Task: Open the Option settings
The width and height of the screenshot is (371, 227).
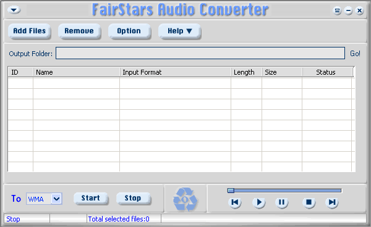Action: pyautogui.click(x=129, y=31)
